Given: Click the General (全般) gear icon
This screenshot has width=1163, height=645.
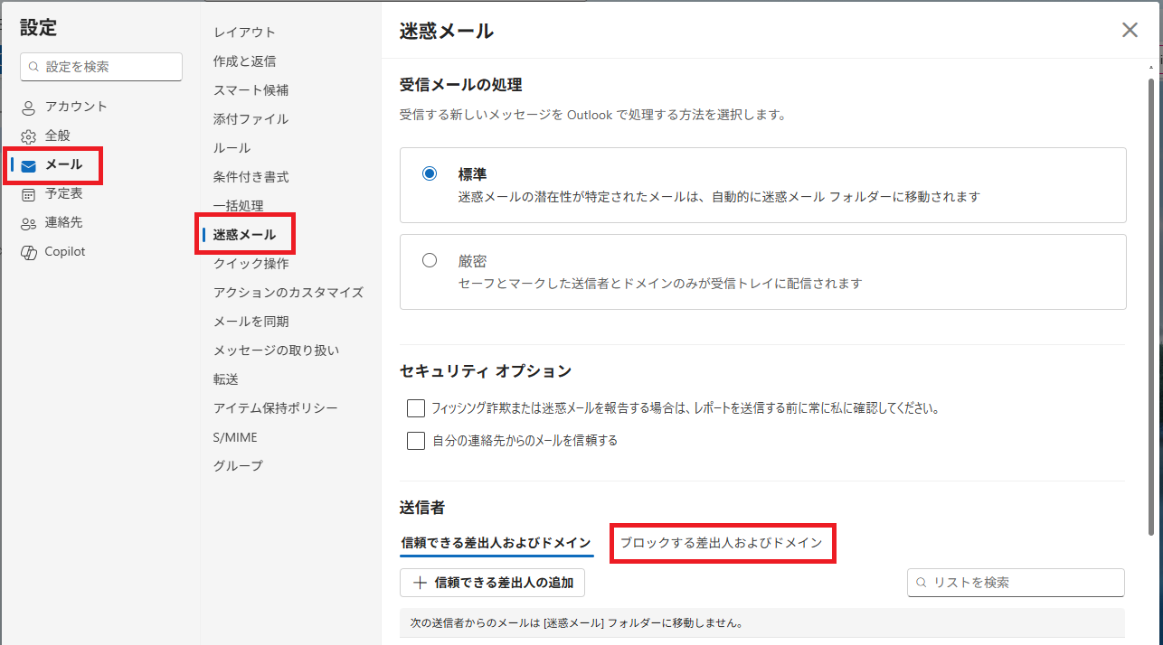Looking at the screenshot, I should (29, 136).
